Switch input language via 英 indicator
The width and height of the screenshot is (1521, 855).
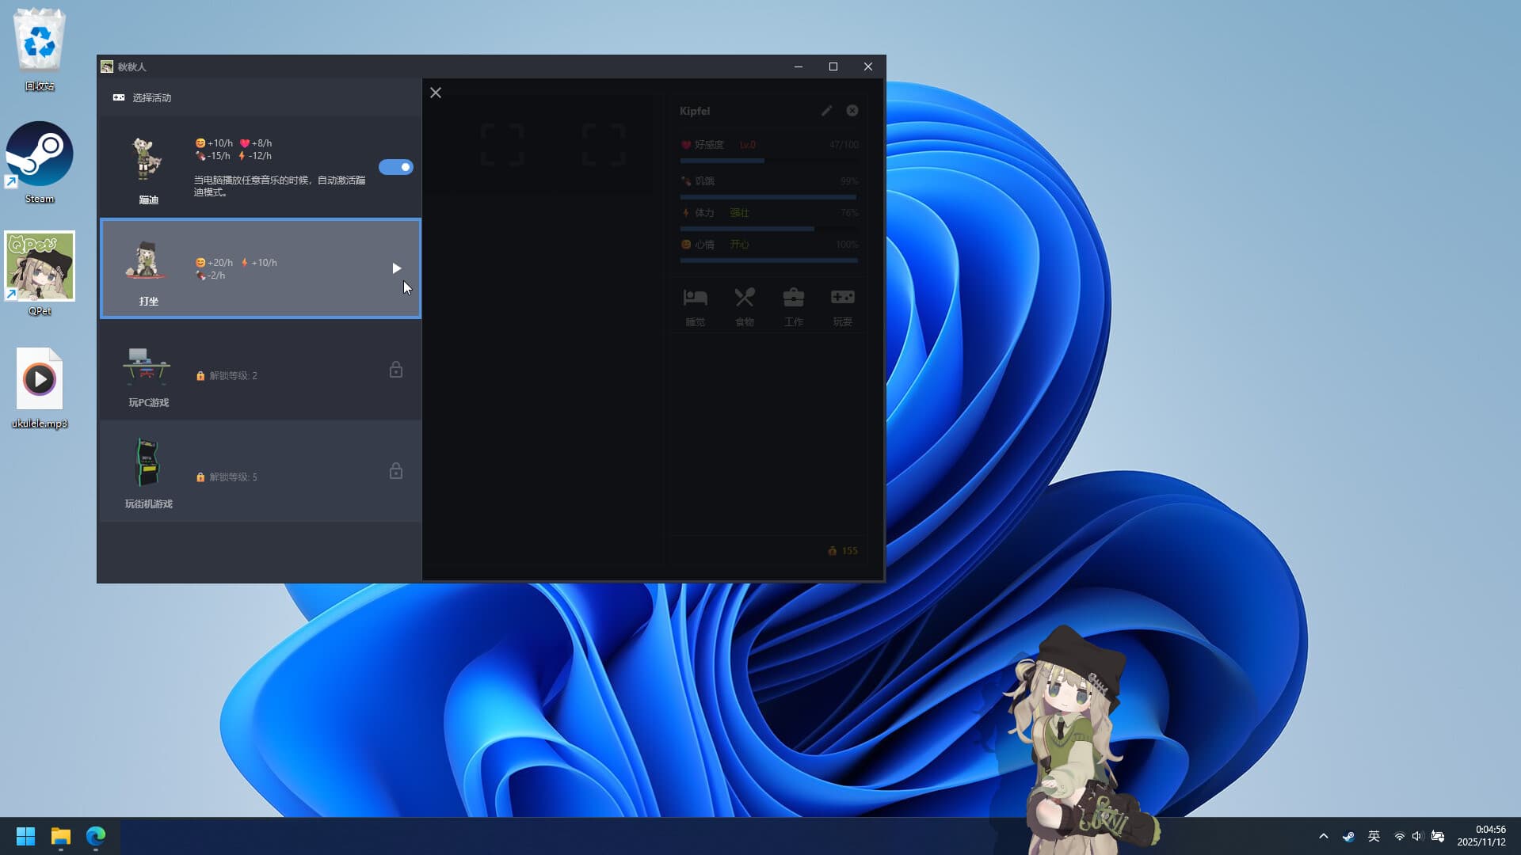pyautogui.click(x=1374, y=835)
